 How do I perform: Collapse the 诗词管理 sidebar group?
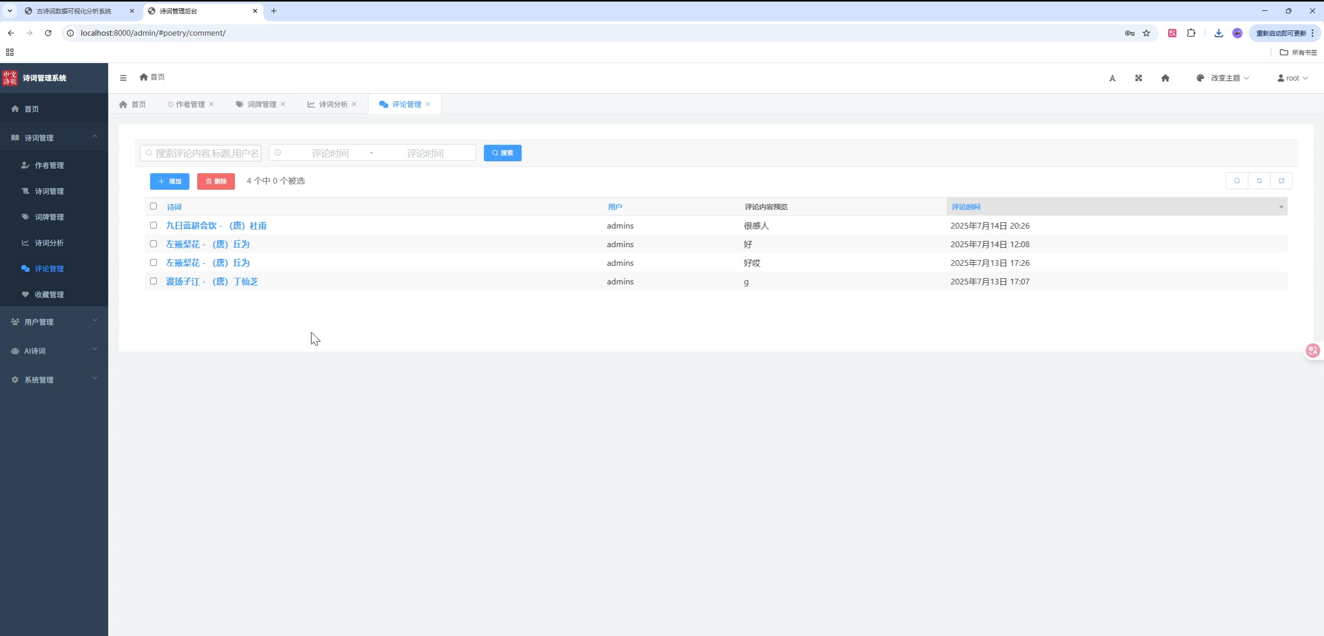tap(54, 138)
